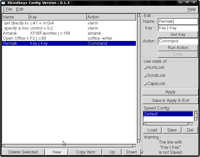The image size is (200, 157).
Task: Click Save & Apply & Exit
Action: coord(170,100)
